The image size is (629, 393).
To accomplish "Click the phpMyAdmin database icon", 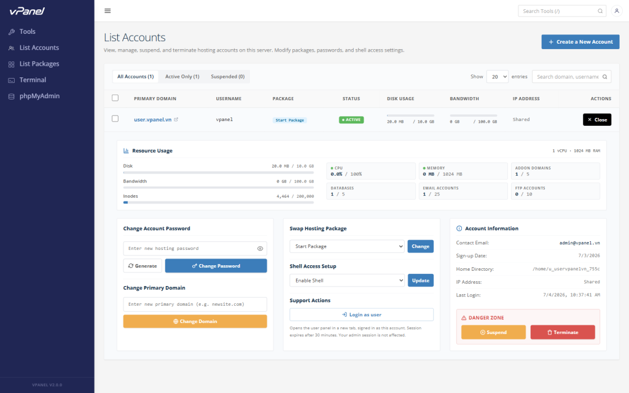I will click(12, 96).
